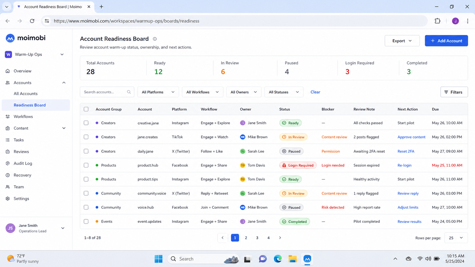Viewport: 475px width, 267px height.
Task: Select the creative.jane row checkbox
Action: 86,123
